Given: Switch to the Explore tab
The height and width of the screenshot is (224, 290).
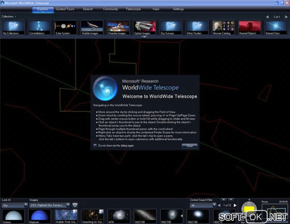Looking at the screenshot, I should coord(43,9).
